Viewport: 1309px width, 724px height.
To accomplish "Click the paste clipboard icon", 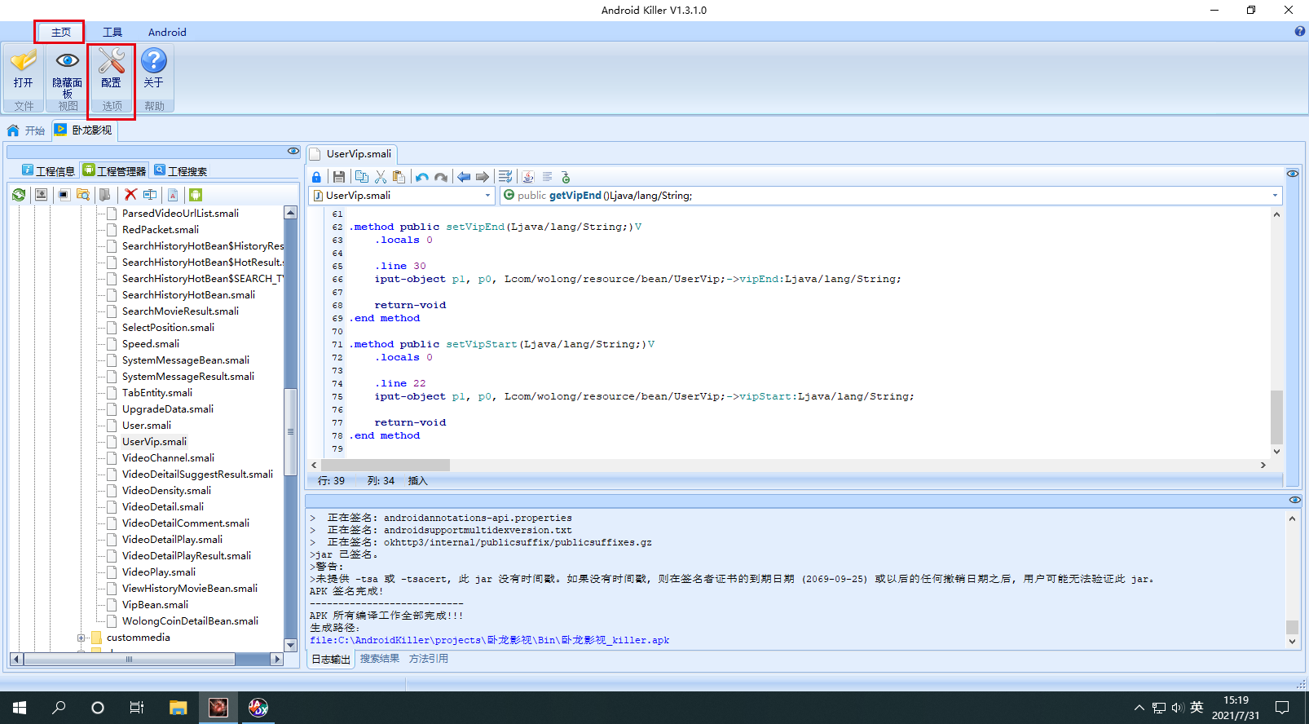I will coord(399,177).
